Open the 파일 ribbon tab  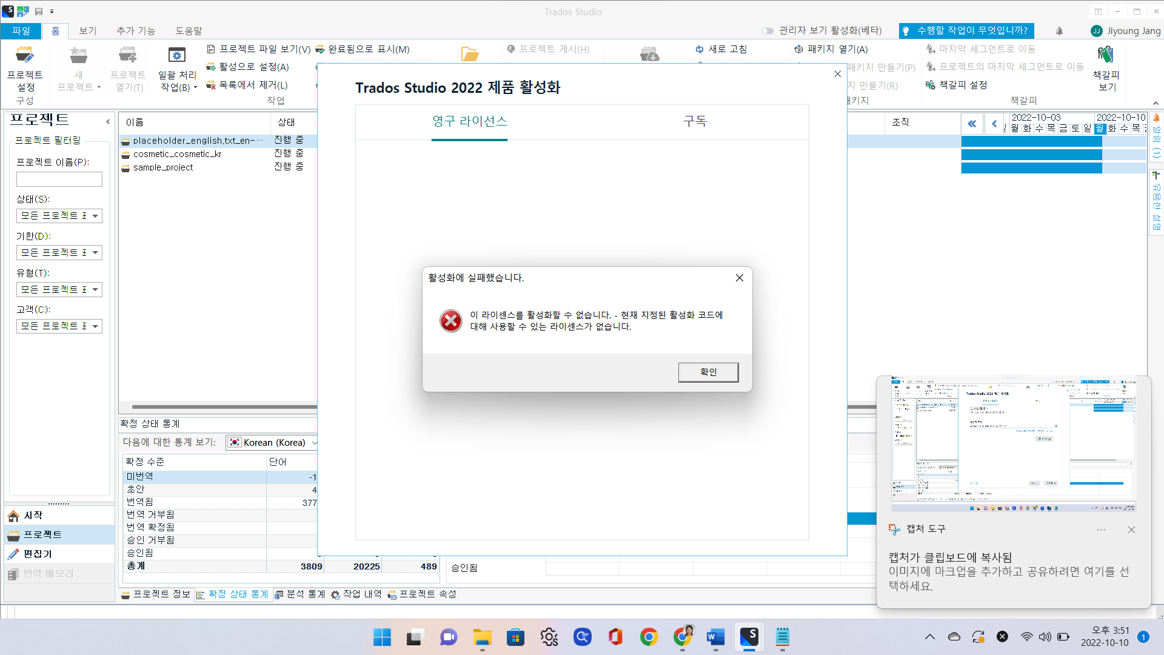coord(21,30)
